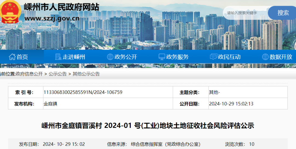
Task: Click the 浏览次数 view count
Action: pos(251,144)
